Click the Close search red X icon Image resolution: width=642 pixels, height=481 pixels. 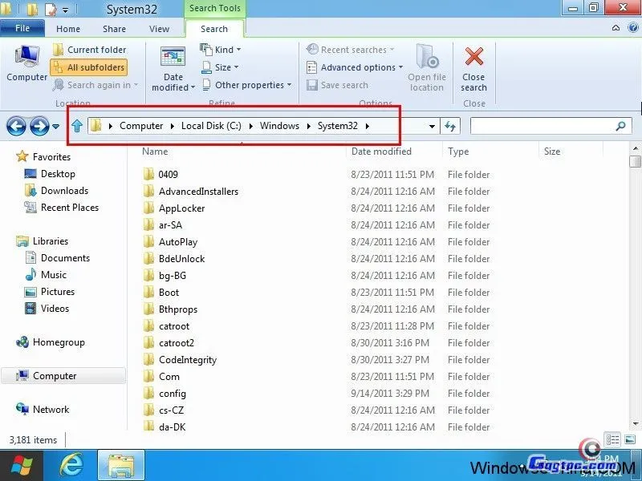(473, 58)
